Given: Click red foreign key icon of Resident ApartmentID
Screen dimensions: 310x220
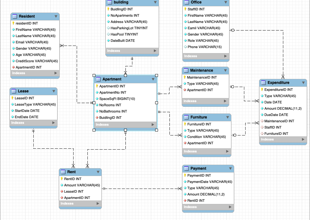Looking at the screenshot, I should [x=14, y=67].
